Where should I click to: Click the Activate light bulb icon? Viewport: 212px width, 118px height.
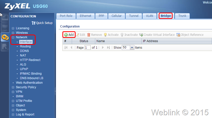[x=105, y=35]
